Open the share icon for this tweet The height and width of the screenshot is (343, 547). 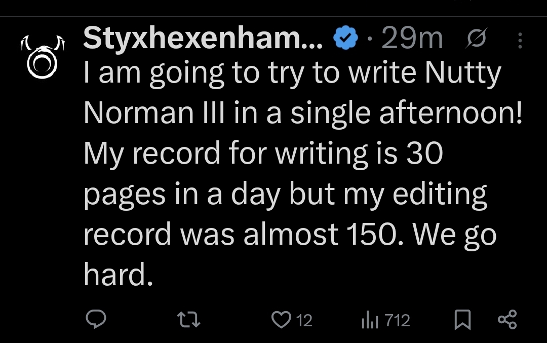[507, 320]
